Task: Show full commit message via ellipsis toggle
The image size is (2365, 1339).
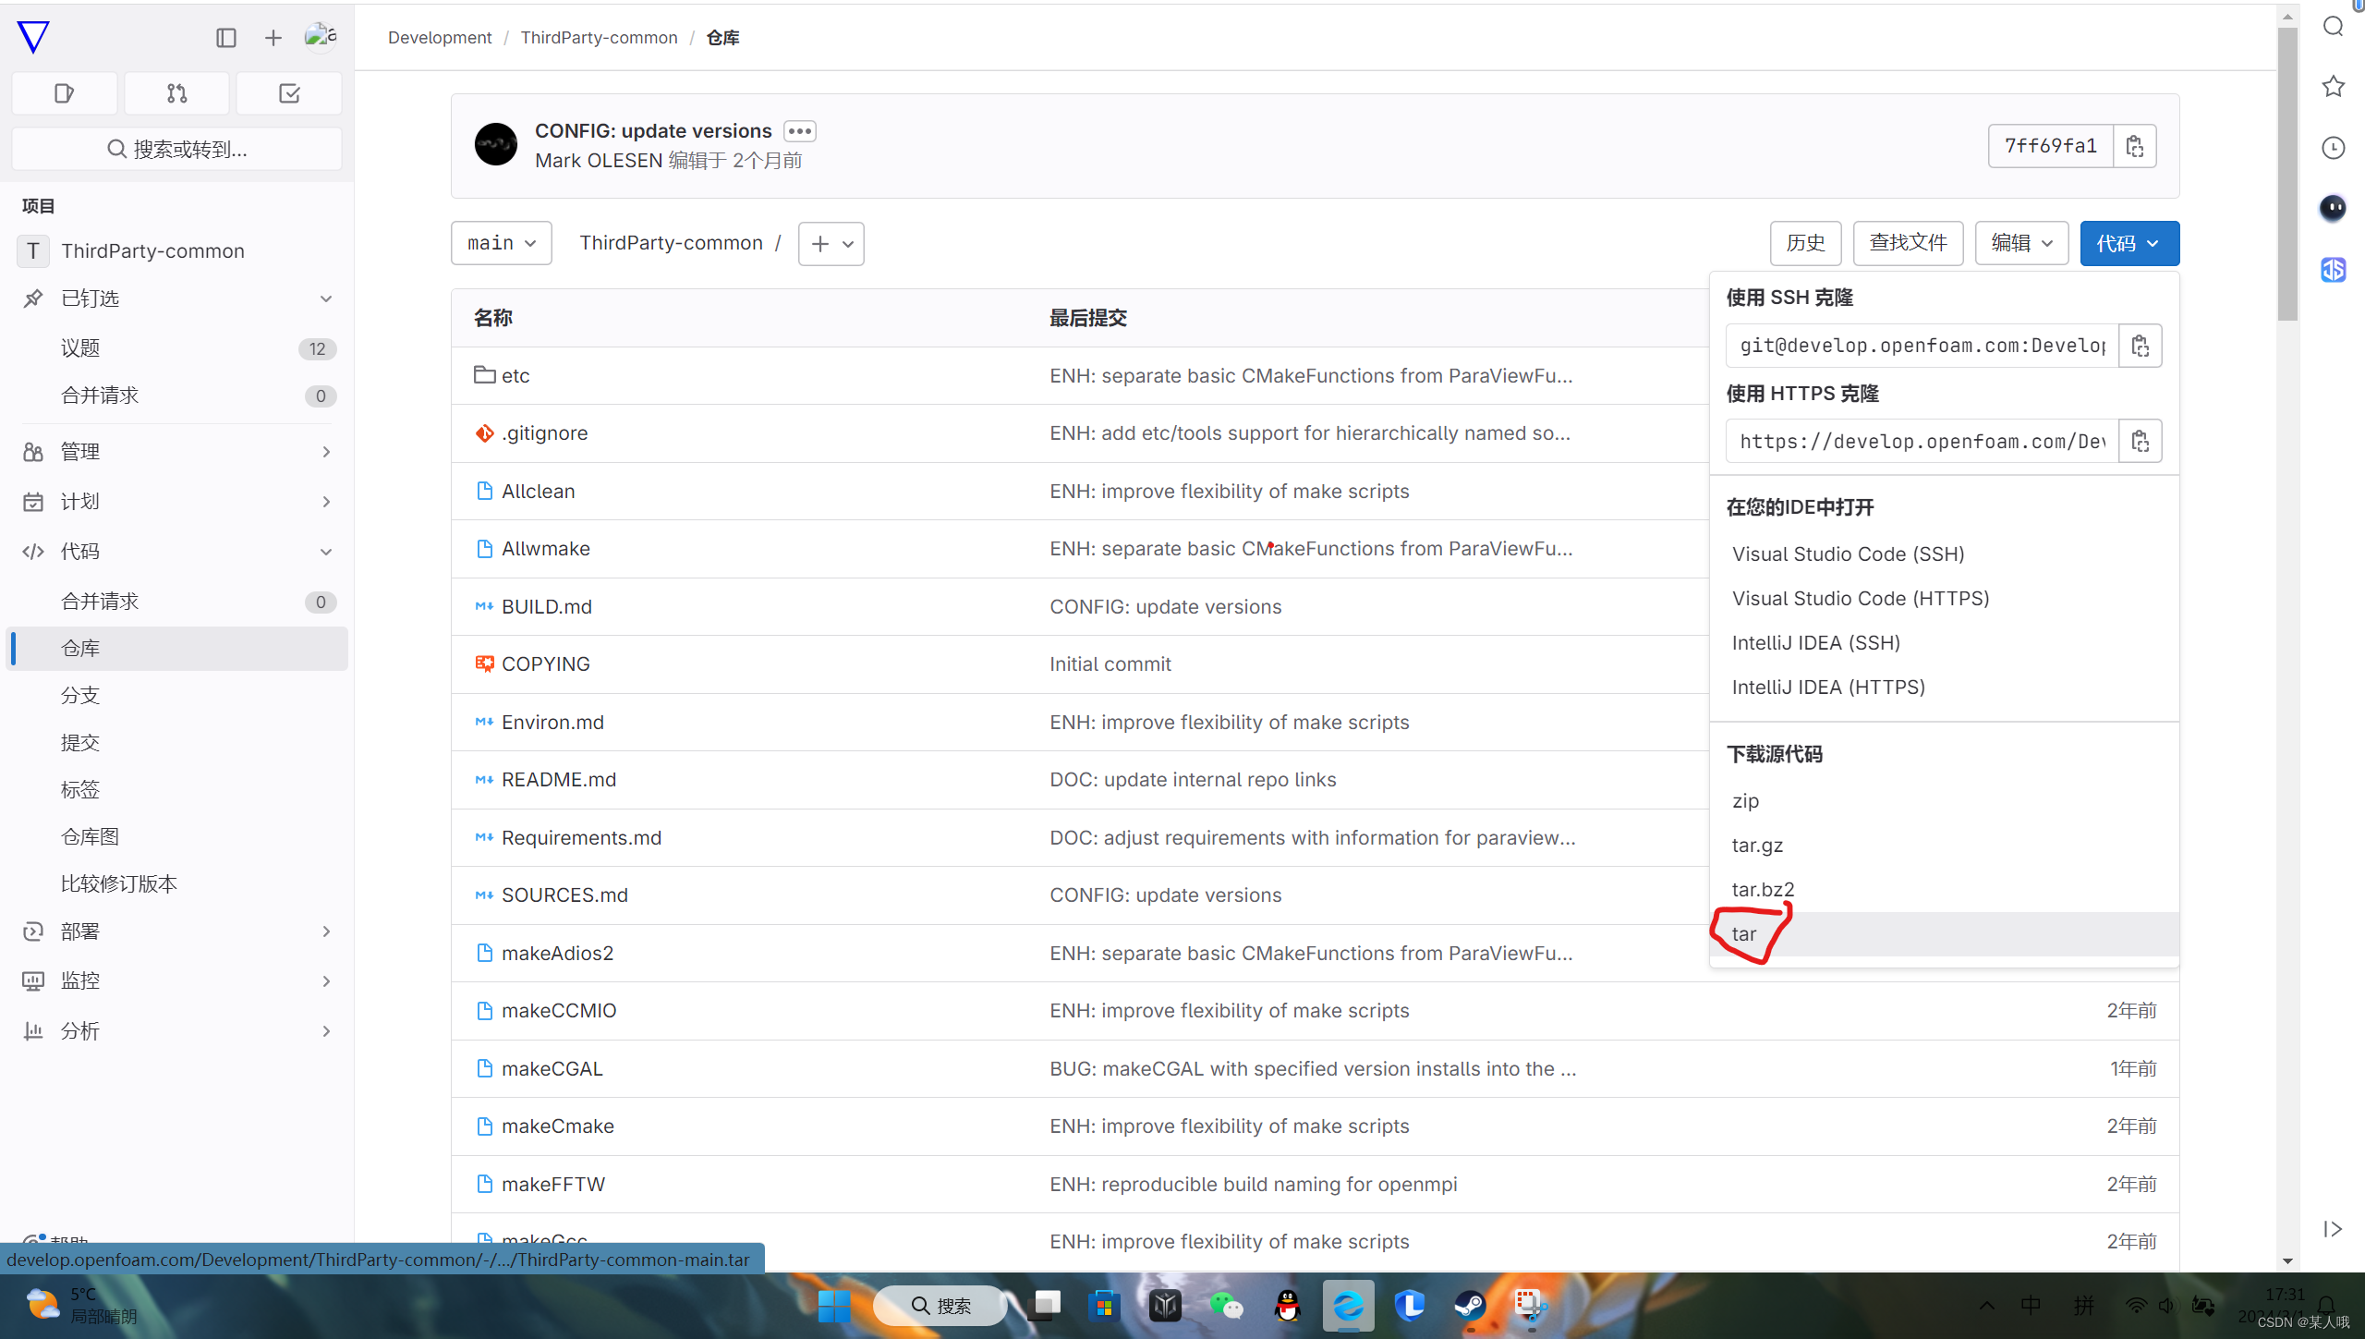Action: pos(799,130)
